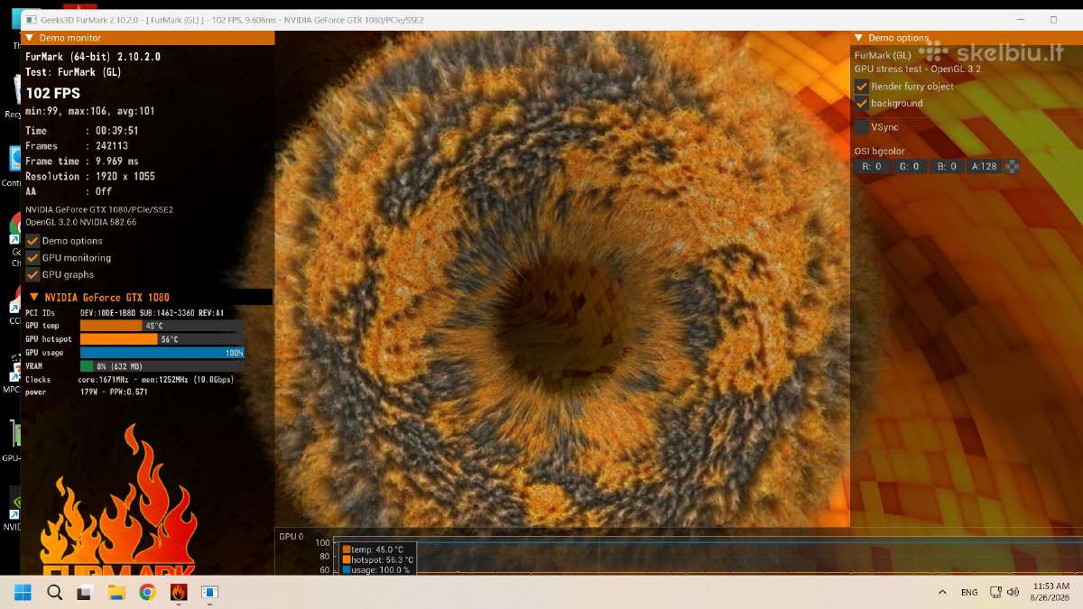This screenshot has height=609, width=1083.
Task: Uncheck Render furry object
Action: point(862,87)
